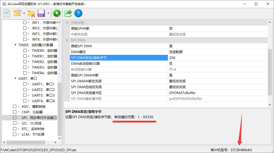Tick the UART4 checkbox
The height and width of the screenshot is (153, 274).
coord(25,101)
